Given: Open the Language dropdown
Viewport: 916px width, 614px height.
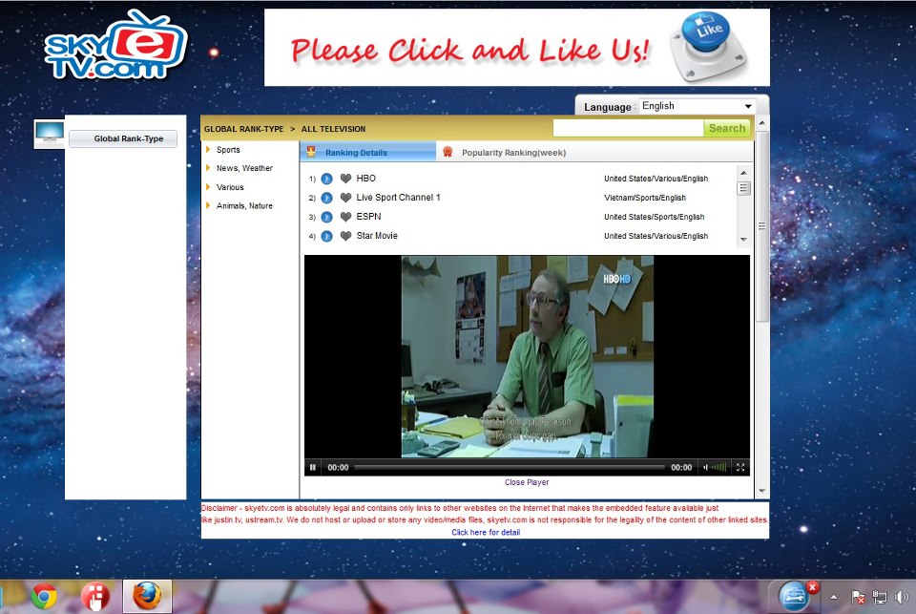Looking at the screenshot, I should click(697, 106).
